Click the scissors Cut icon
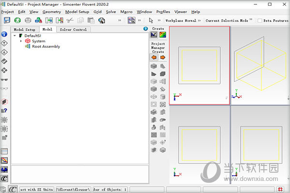Viewport: 290px width, 193px height. [70, 20]
